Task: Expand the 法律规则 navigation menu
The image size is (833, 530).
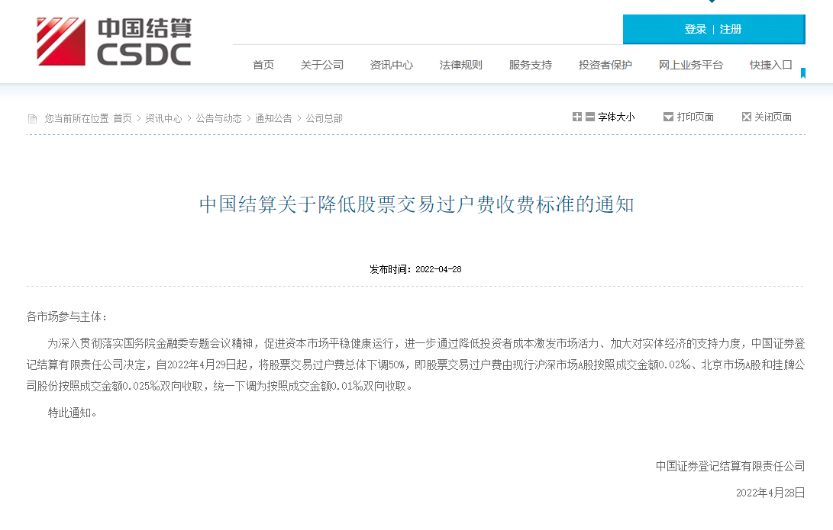Action: point(461,65)
